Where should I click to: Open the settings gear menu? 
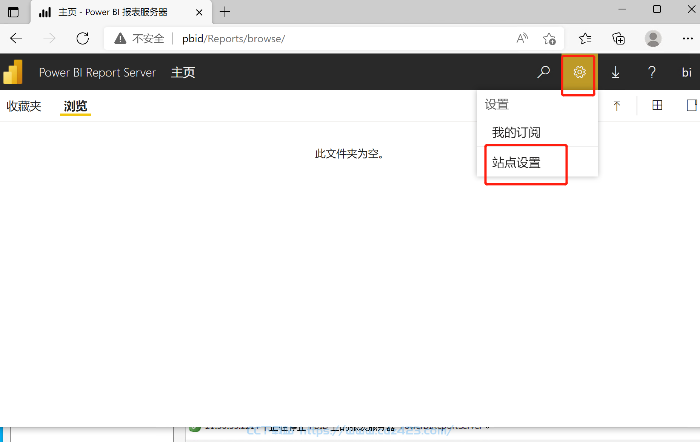pos(579,72)
